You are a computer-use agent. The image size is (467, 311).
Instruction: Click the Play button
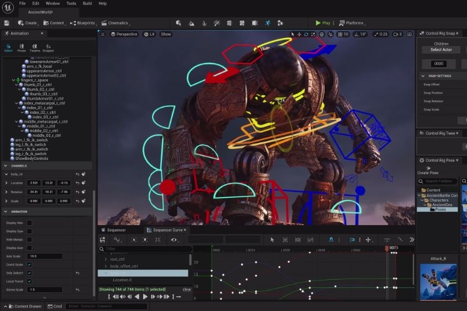[323, 23]
